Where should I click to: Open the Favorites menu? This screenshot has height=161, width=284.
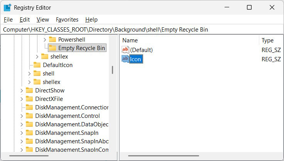point(67,20)
